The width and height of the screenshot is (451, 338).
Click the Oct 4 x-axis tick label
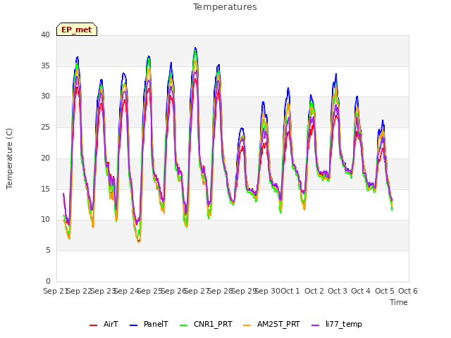pos(361,291)
